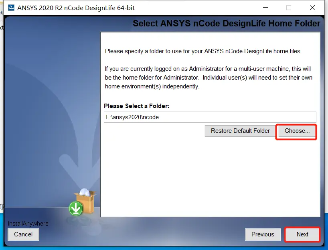Focus the home folder path field
This screenshot has width=328, height=250.
pos(210,117)
